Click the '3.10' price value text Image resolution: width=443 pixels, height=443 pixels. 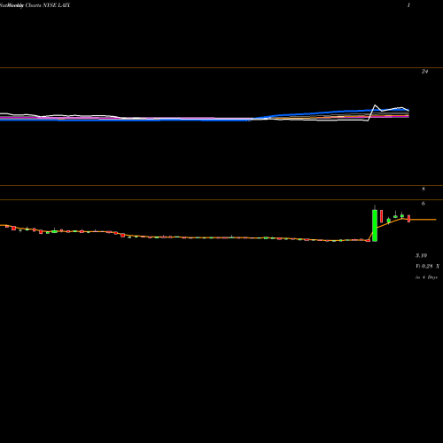pyautogui.click(x=422, y=255)
